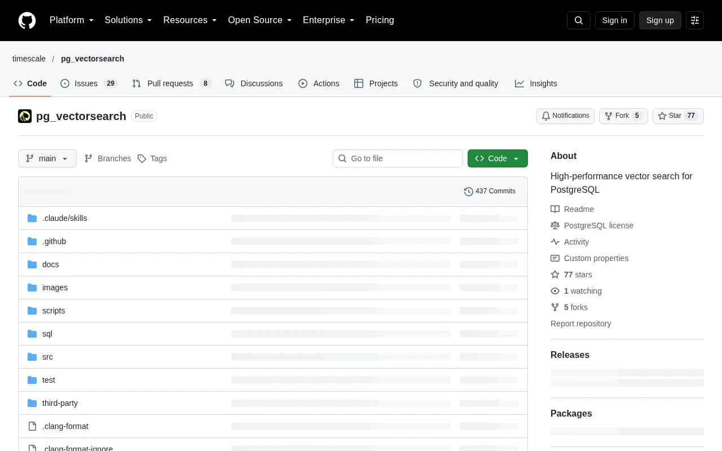Open the Projects tab

[376, 83]
